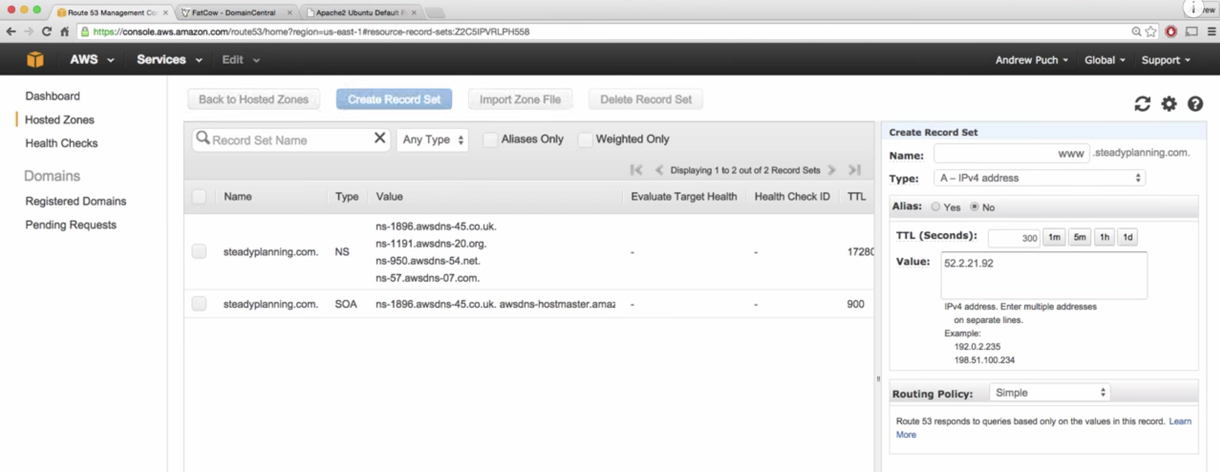Open Dashboard in the sidebar
The width and height of the screenshot is (1220, 472).
pos(52,96)
